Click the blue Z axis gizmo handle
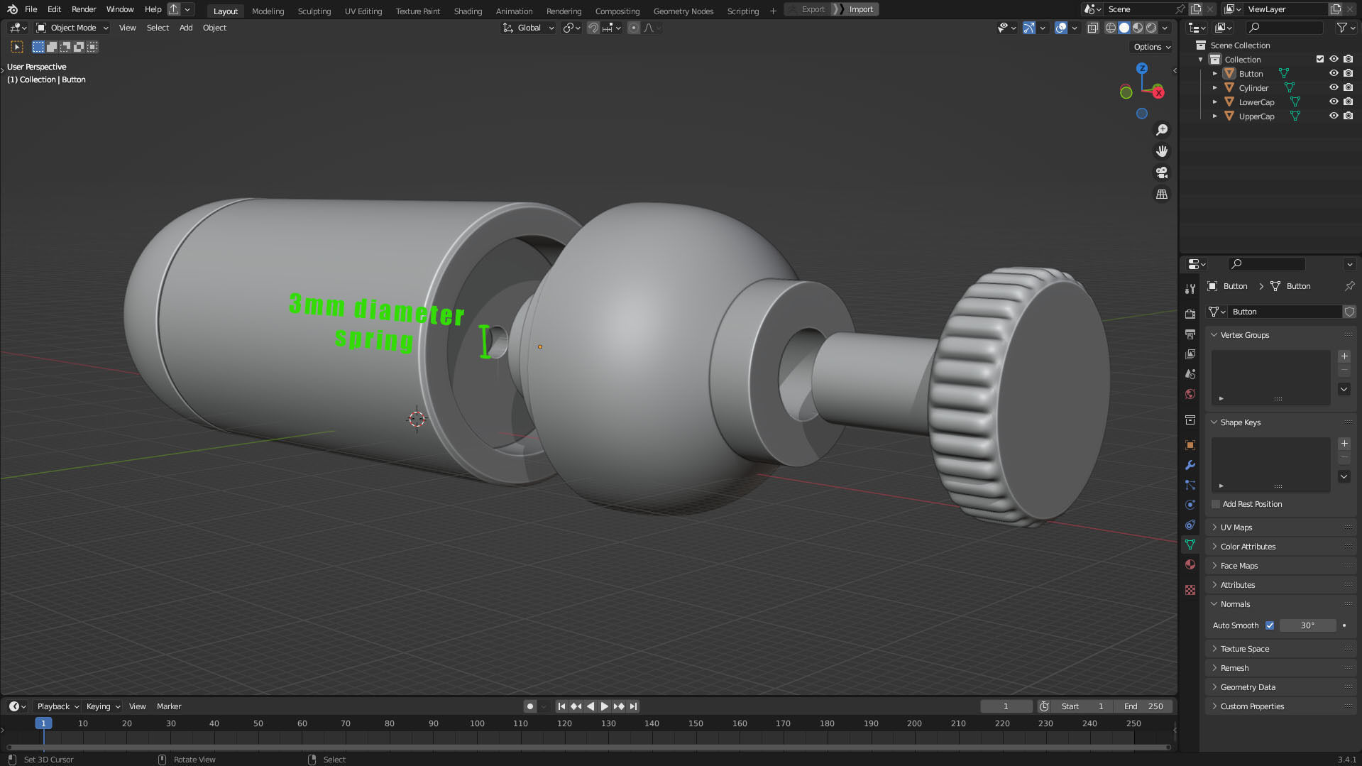 (1142, 68)
